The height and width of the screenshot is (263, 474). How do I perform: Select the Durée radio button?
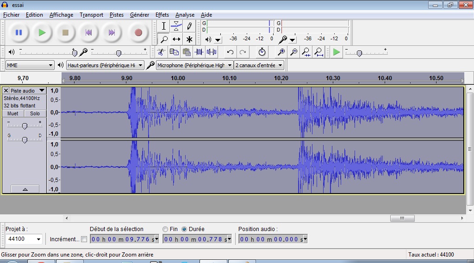[184, 229]
